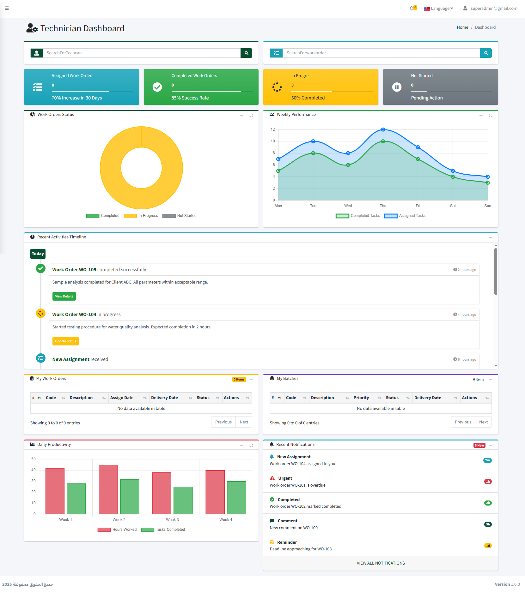The image size is (525, 593).
Task: Open the hamburger sidebar menu
Action: coord(7,8)
